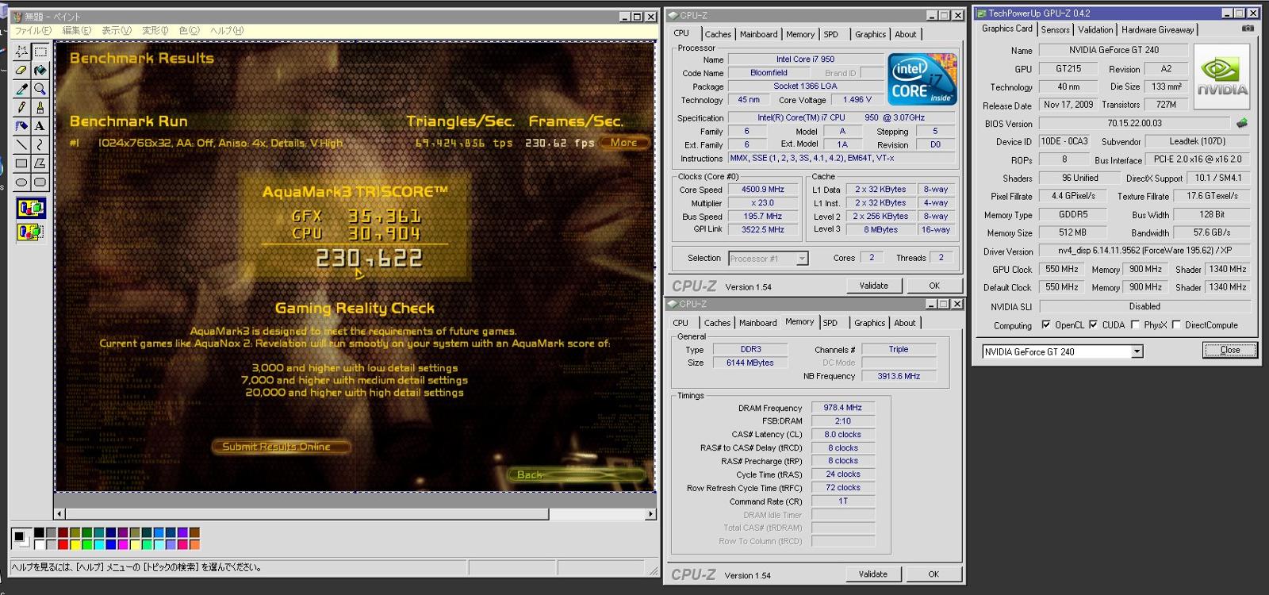This screenshot has width=1269, height=595.
Task: Open the About tab in lower CPU-Z
Action: [x=904, y=323]
